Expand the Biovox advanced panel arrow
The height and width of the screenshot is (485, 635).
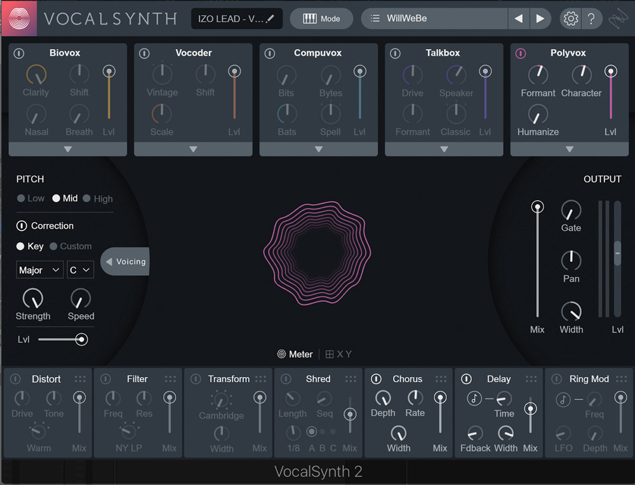point(68,149)
